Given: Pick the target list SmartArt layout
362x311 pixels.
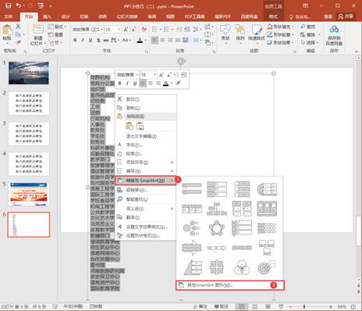Looking at the screenshot, I should coord(267,267).
